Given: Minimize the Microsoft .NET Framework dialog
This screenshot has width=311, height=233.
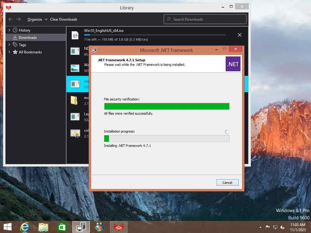Looking at the screenshot, I should pyautogui.click(x=217, y=49).
